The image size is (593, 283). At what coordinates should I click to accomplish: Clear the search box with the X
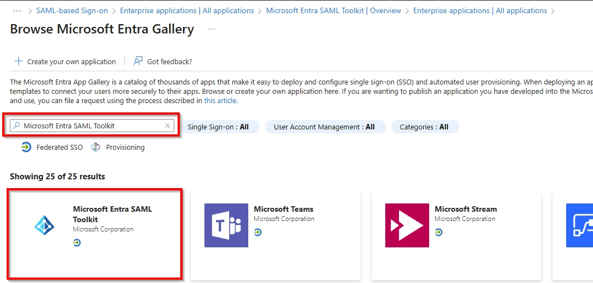pos(168,126)
